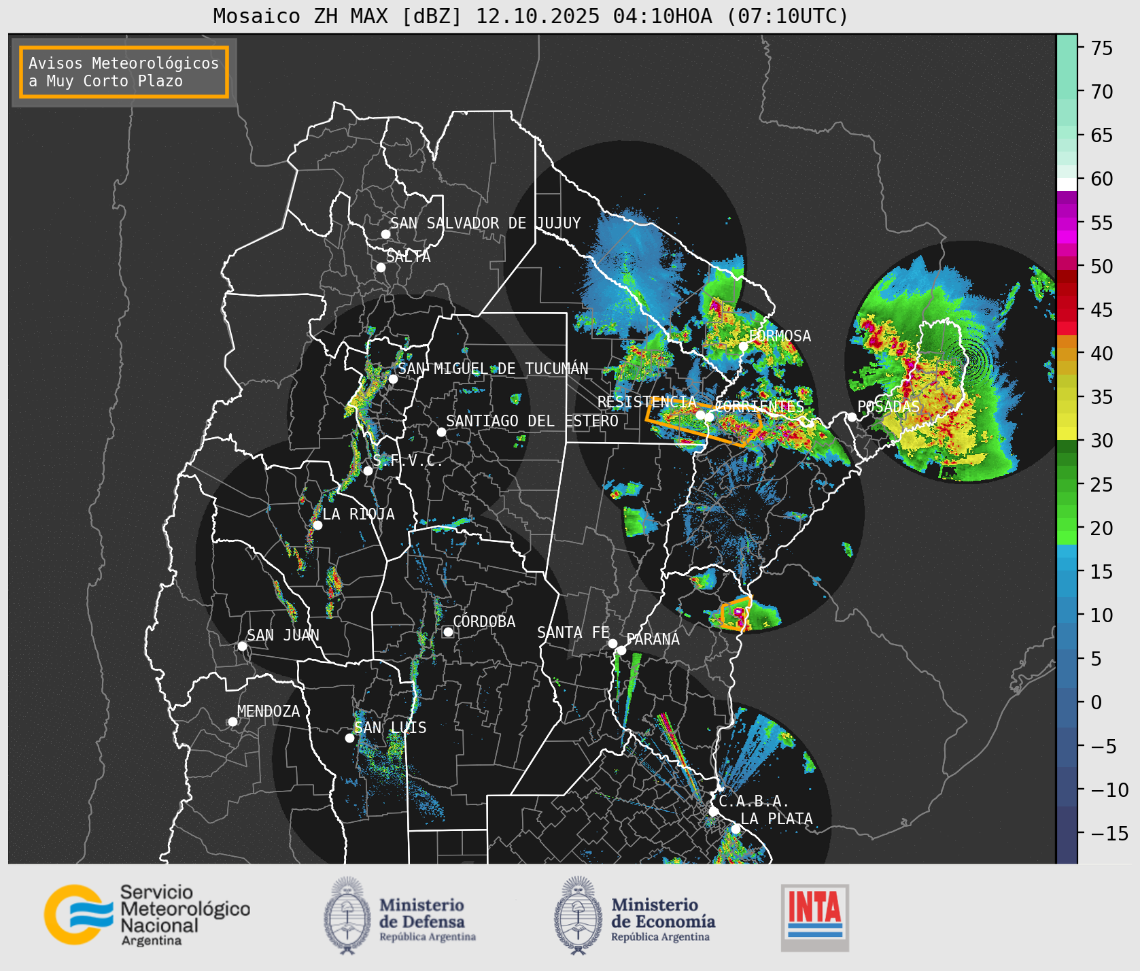This screenshot has height=971, width=1140.
Task: Click the Servicio Meteorológico Nacional logo
Action: (147, 915)
